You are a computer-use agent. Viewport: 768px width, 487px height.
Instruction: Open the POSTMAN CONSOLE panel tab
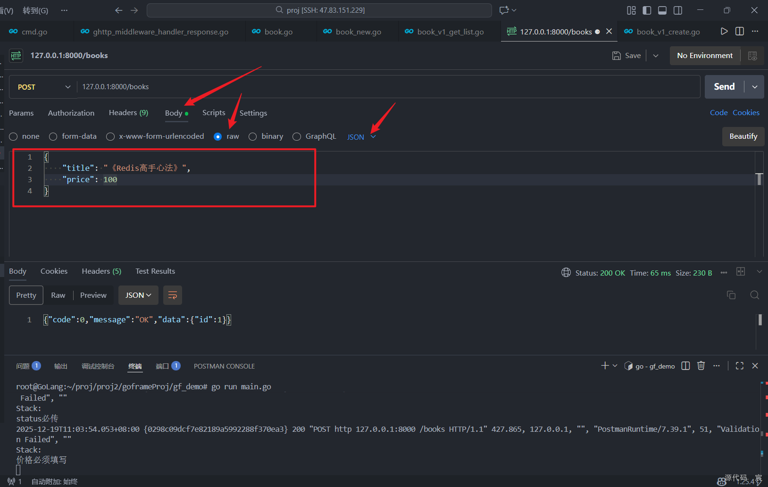(x=224, y=366)
